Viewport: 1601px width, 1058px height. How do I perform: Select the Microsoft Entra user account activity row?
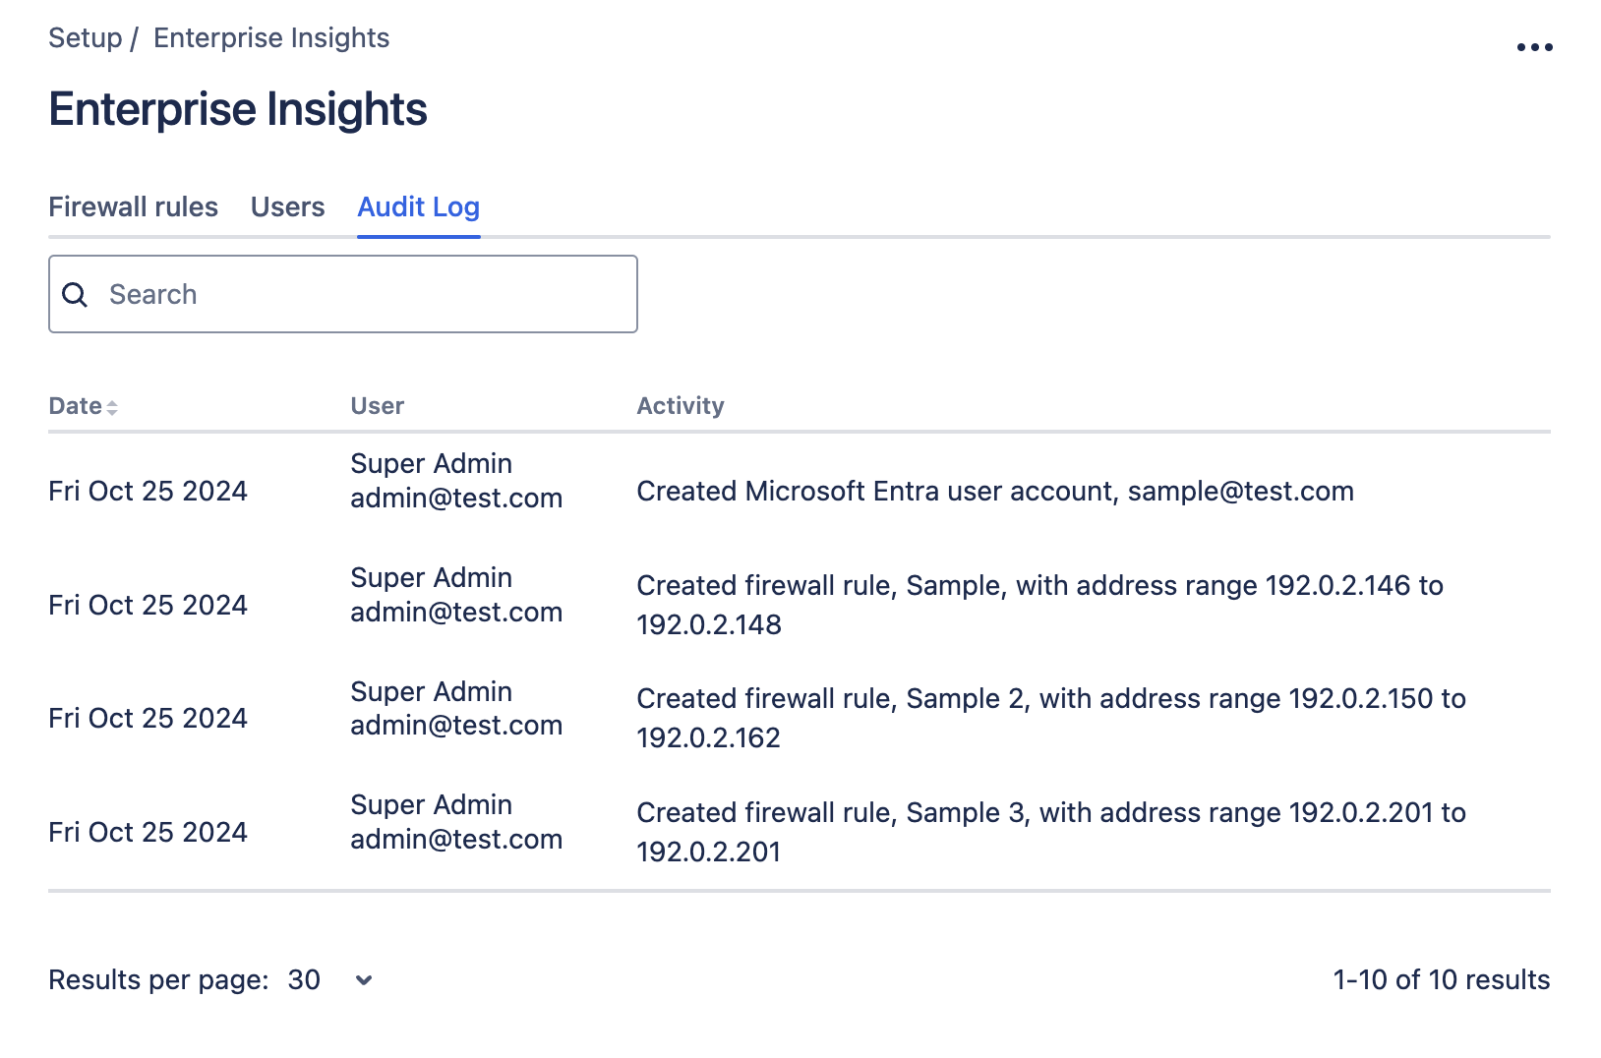pos(994,492)
